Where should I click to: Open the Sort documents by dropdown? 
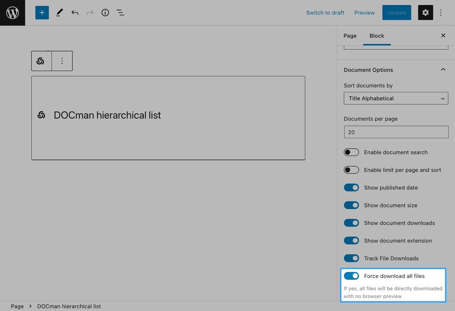coord(396,98)
